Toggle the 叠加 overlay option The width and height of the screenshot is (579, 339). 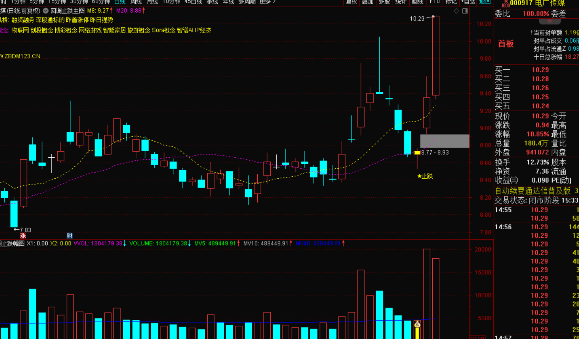coord(367,2)
